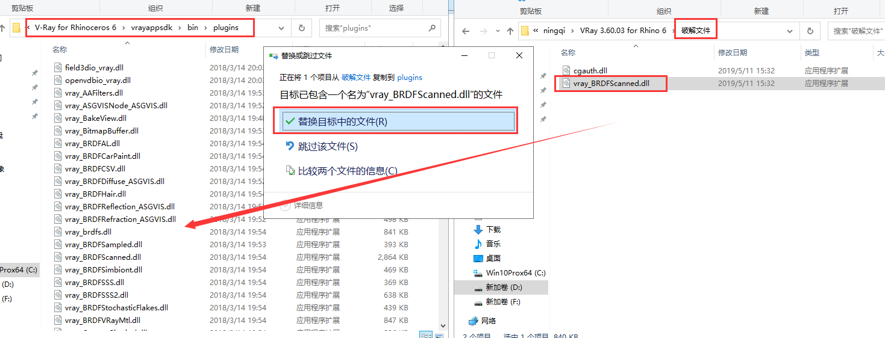
Task: Go back in the 破解文件 window
Action: 465,31
